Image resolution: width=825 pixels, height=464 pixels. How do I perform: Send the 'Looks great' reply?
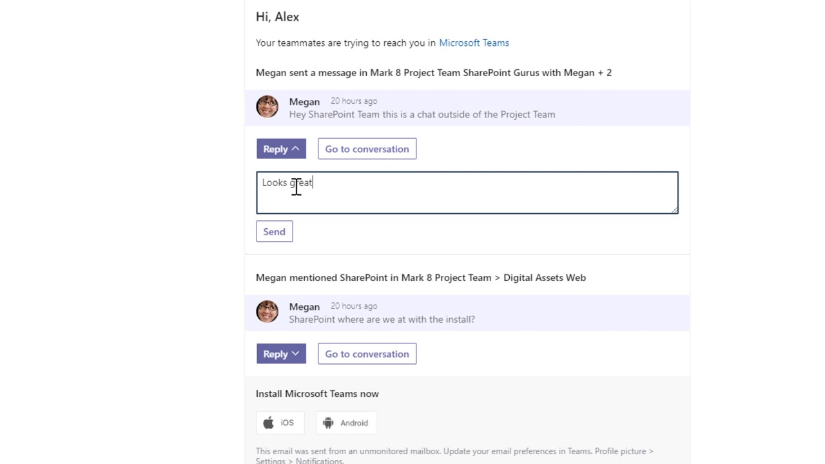pyautogui.click(x=274, y=231)
